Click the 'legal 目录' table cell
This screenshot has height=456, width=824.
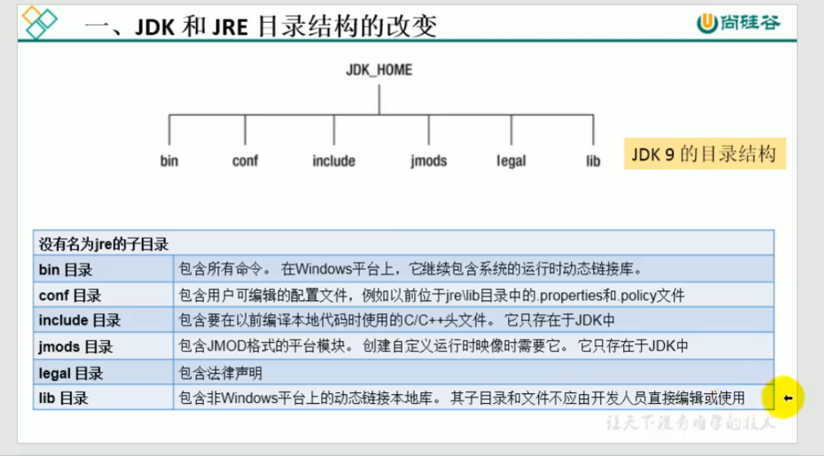(103, 374)
